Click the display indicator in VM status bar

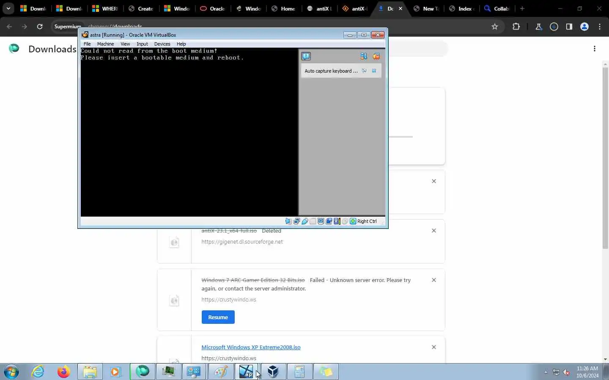[x=321, y=221]
